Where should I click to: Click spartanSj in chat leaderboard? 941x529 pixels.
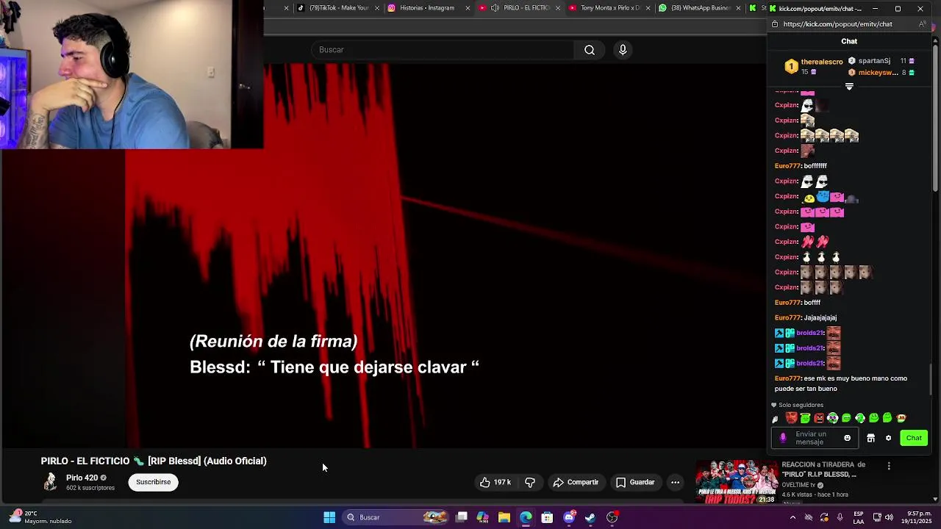click(874, 61)
